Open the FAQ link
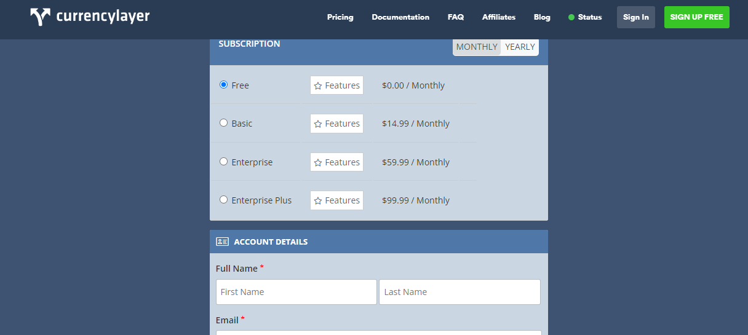 pos(456,17)
